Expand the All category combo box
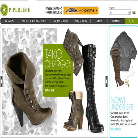Viewport: 138px width, 138px height. pyautogui.click(x=120, y=13)
